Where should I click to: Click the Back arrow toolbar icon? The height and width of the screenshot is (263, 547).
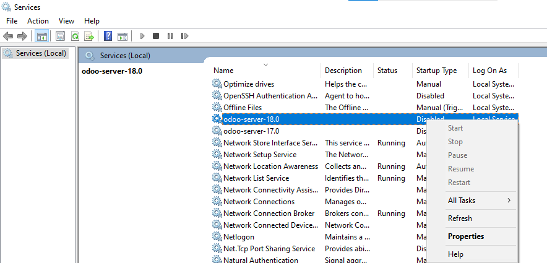click(x=8, y=36)
